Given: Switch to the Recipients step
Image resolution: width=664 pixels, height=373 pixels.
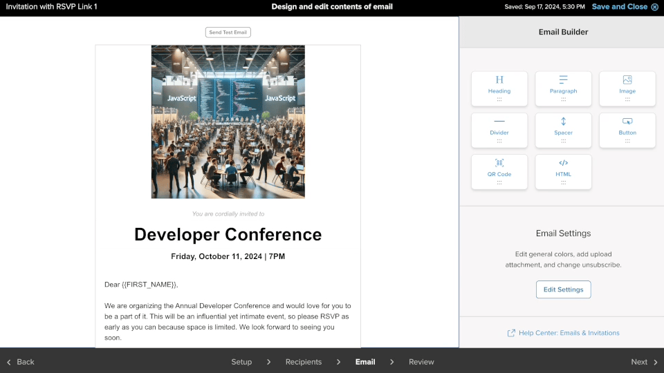Looking at the screenshot, I should [304, 362].
